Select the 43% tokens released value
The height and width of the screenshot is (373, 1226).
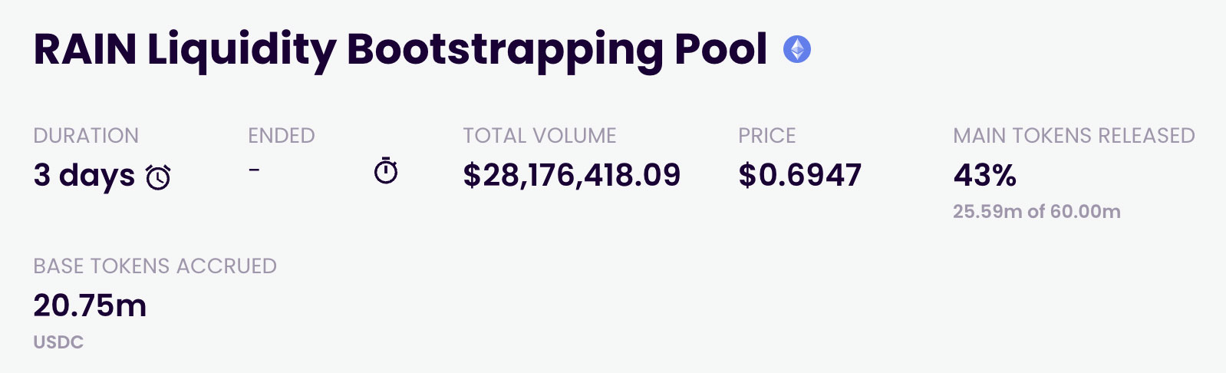click(x=984, y=176)
